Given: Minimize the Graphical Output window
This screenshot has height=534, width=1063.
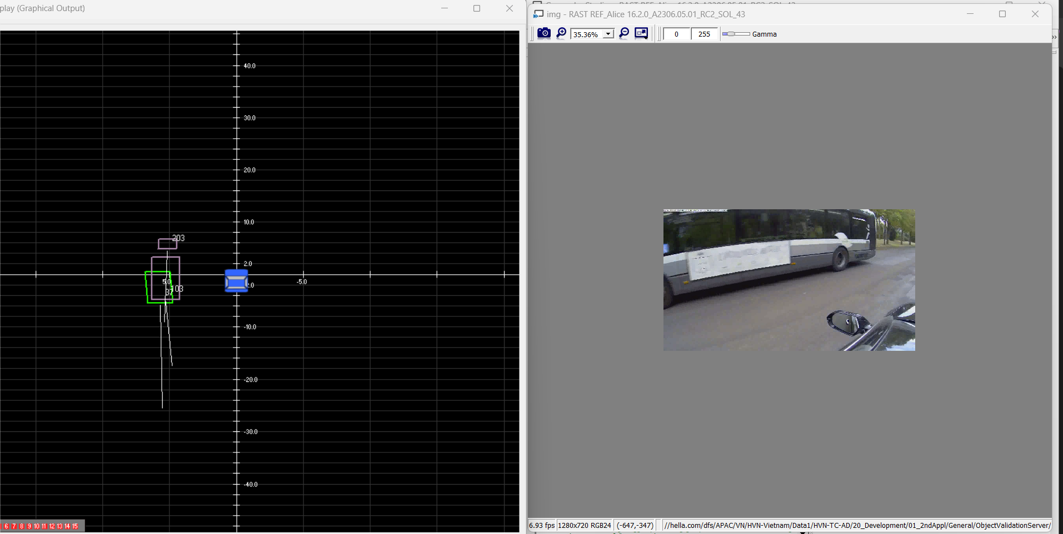Looking at the screenshot, I should [444, 8].
